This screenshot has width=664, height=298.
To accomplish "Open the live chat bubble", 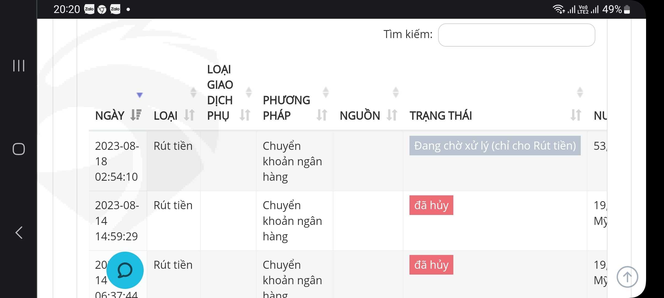I will [125, 270].
